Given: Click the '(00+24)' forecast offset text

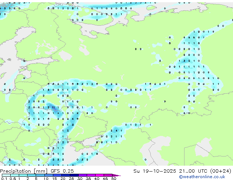Looking at the screenshot, I should coord(221,171).
